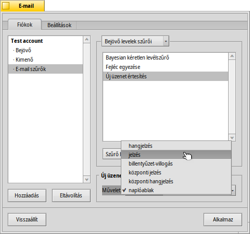The width and height of the screenshot is (250, 234).
Task: Open the Bejövő levelek szűrői dropdown
Action: point(135,41)
